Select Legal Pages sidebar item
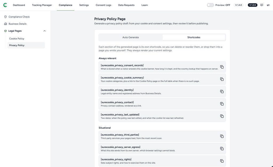 pos(15,31)
